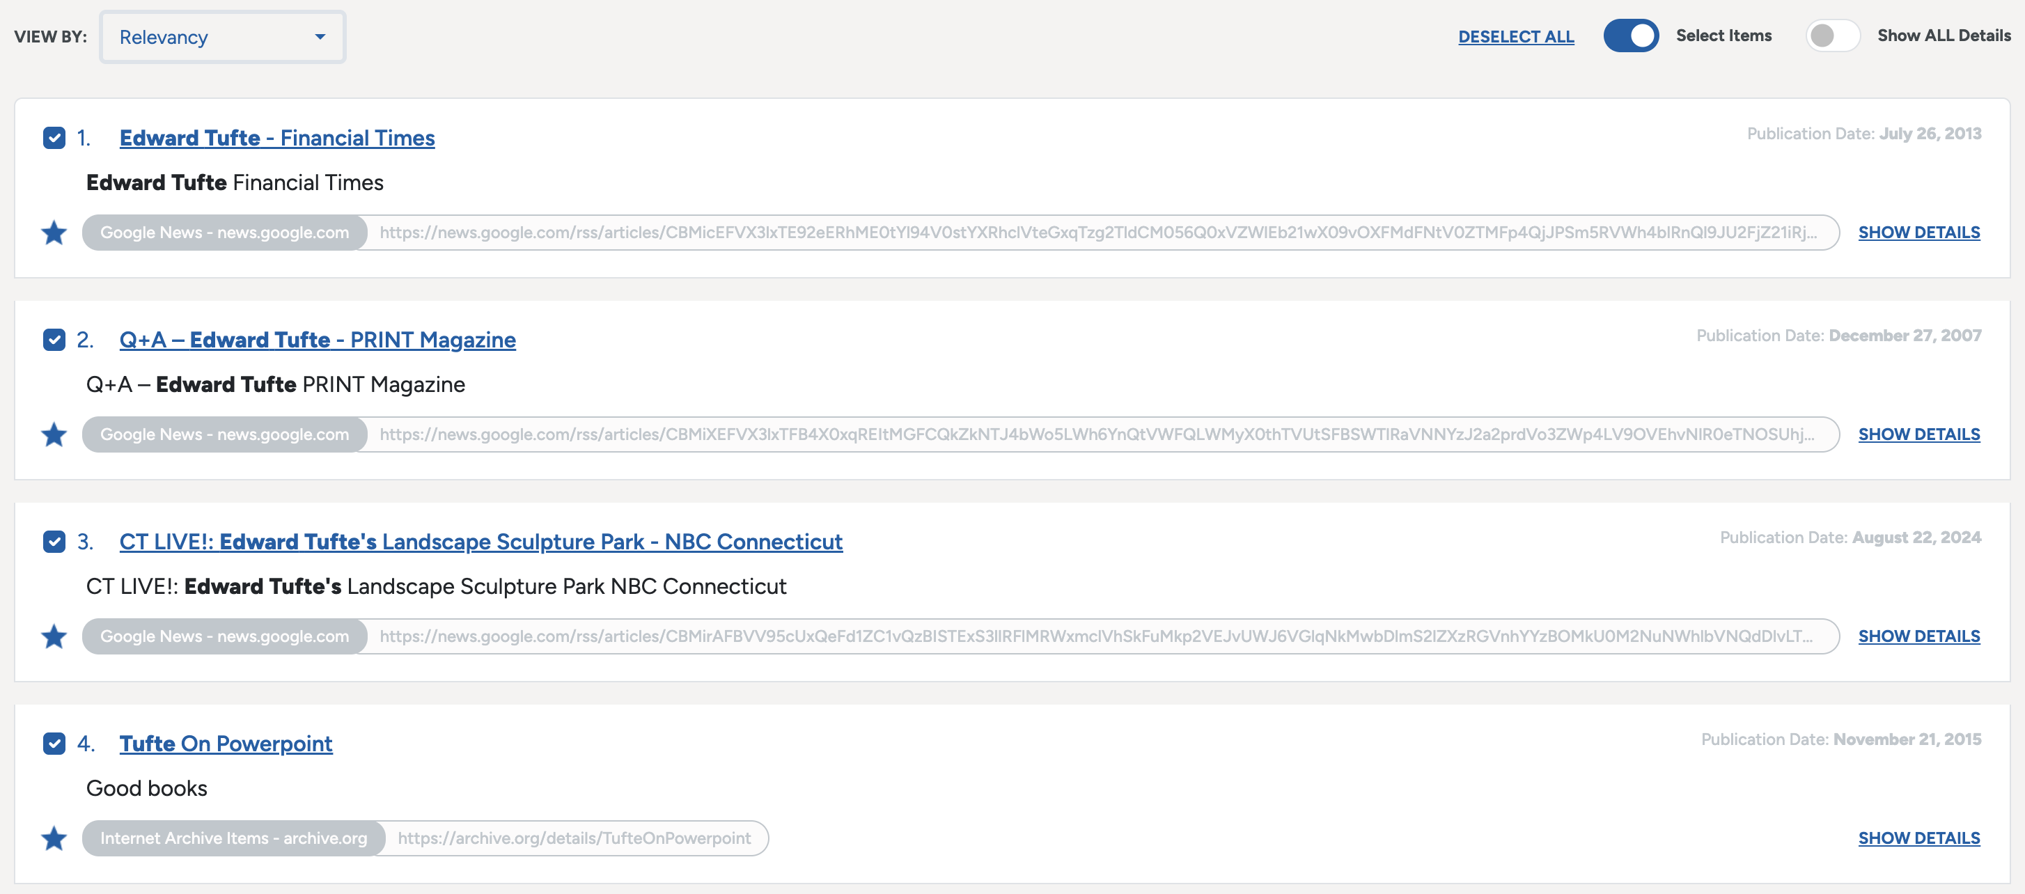Open CT LIVE Landscape Sculpture Park link
This screenshot has height=894, width=2025.
coord(480,542)
